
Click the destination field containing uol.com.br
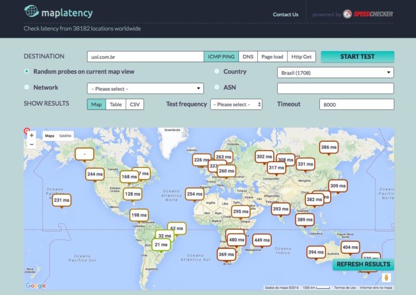145,57
